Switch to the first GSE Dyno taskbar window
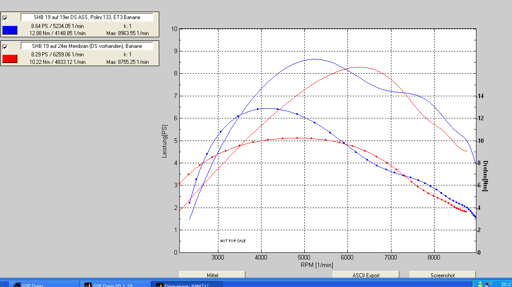512x287 pixels. 44,284
